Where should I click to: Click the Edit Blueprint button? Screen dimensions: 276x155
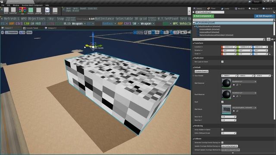click(264, 16)
